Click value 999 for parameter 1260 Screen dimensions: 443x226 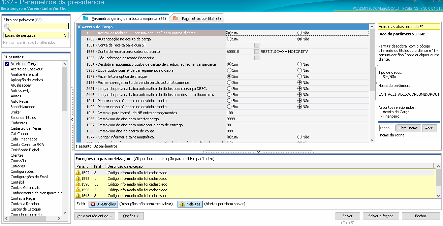[x=230, y=131]
